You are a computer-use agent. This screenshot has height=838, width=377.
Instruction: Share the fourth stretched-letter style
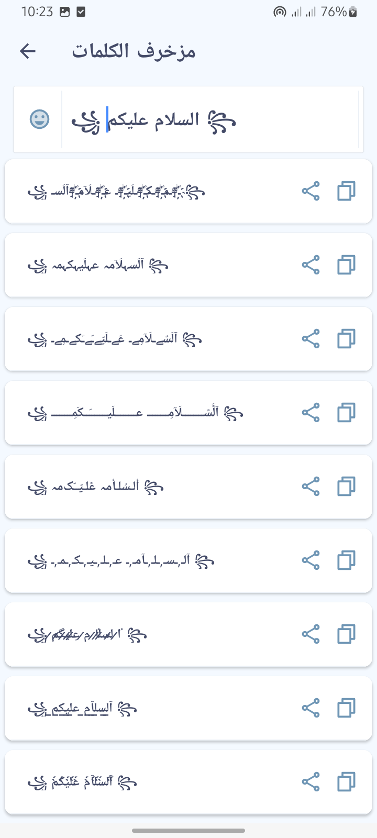point(311,413)
